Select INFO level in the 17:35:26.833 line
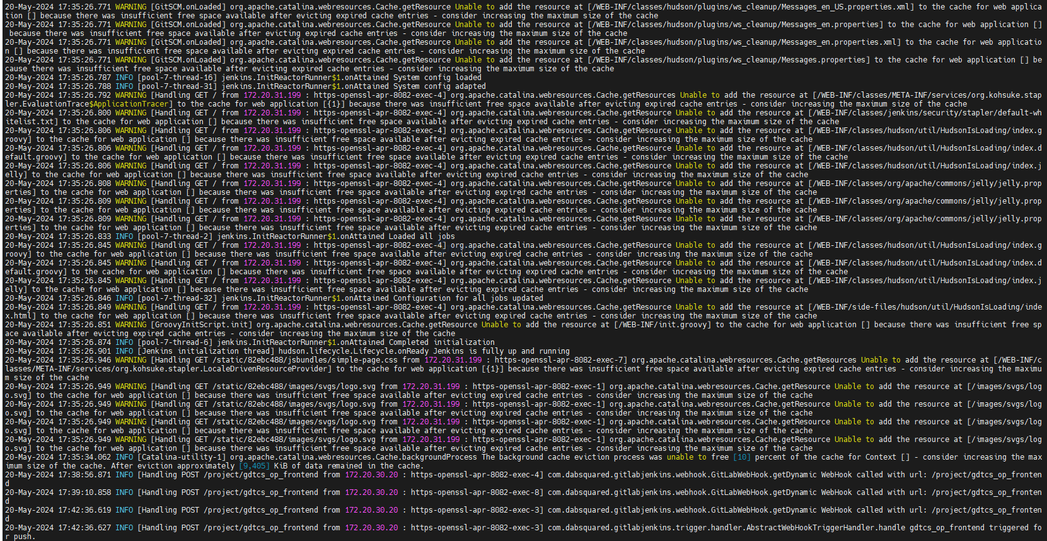The width and height of the screenshot is (1047, 541). tap(124, 236)
